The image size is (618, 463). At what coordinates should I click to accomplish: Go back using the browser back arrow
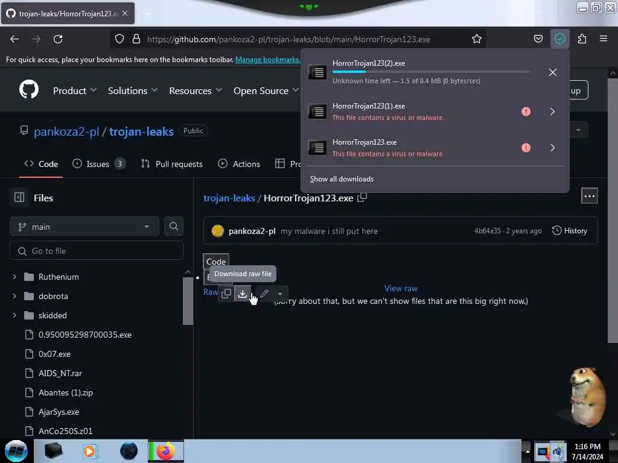[14, 39]
